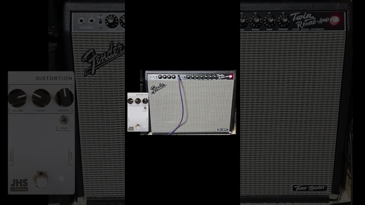Click the FILTER knob on the large dimmed pedal
The width and height of the screenshot is (365, 205).
coord(41,98)
